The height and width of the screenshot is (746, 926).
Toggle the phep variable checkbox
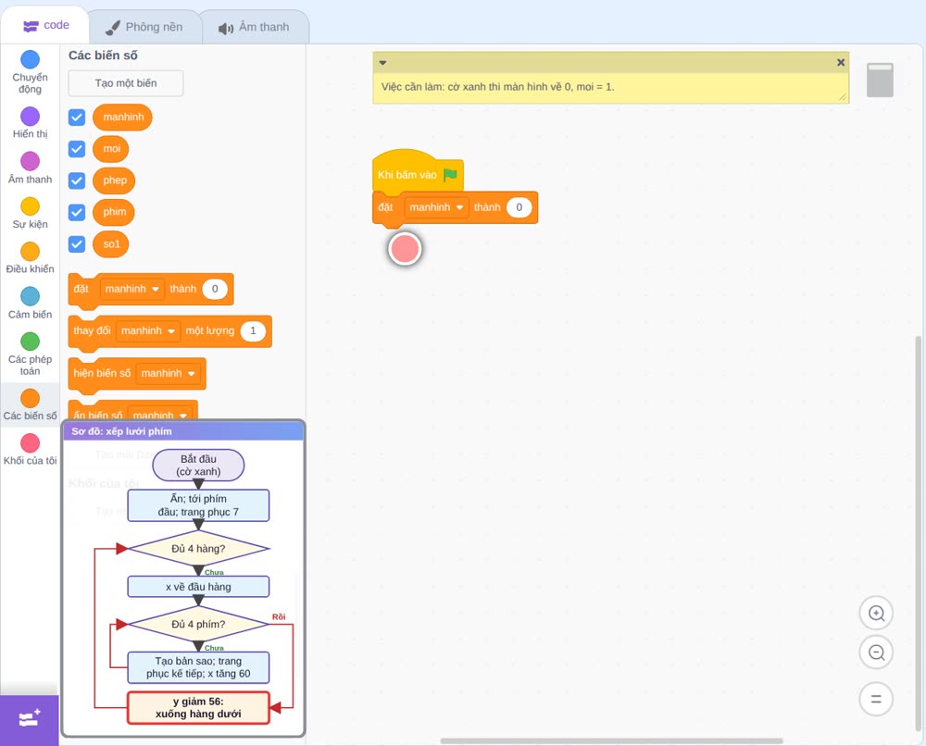pos(77,180)
